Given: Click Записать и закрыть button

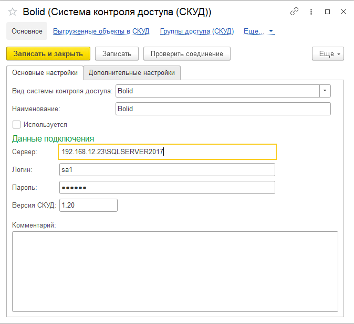Looking at the screenshot, I should pos(48,53).
